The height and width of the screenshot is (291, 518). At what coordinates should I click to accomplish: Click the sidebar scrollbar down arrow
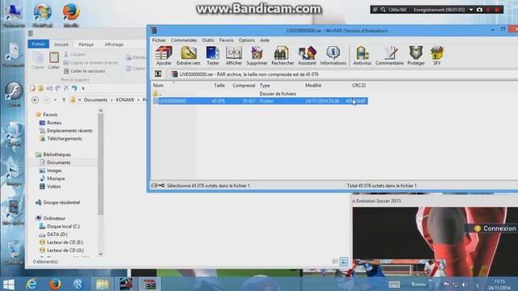pyautogui.click(x=100, y=255)
